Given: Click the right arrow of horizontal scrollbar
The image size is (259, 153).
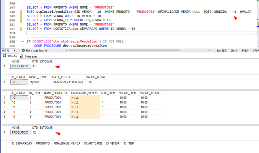Looking at the screenshot, I should pos(209,50).
